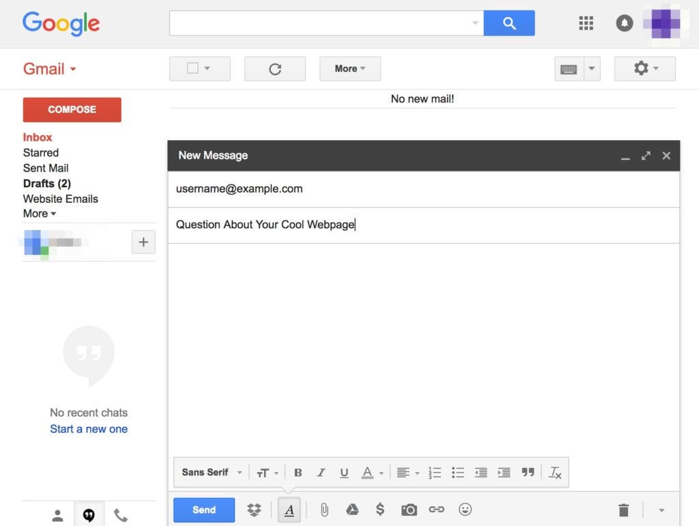This screenshot has width=699, height=526.
Task: Click the plus button to add a contact
Action: pyautogui.click(x=143, y=243)
